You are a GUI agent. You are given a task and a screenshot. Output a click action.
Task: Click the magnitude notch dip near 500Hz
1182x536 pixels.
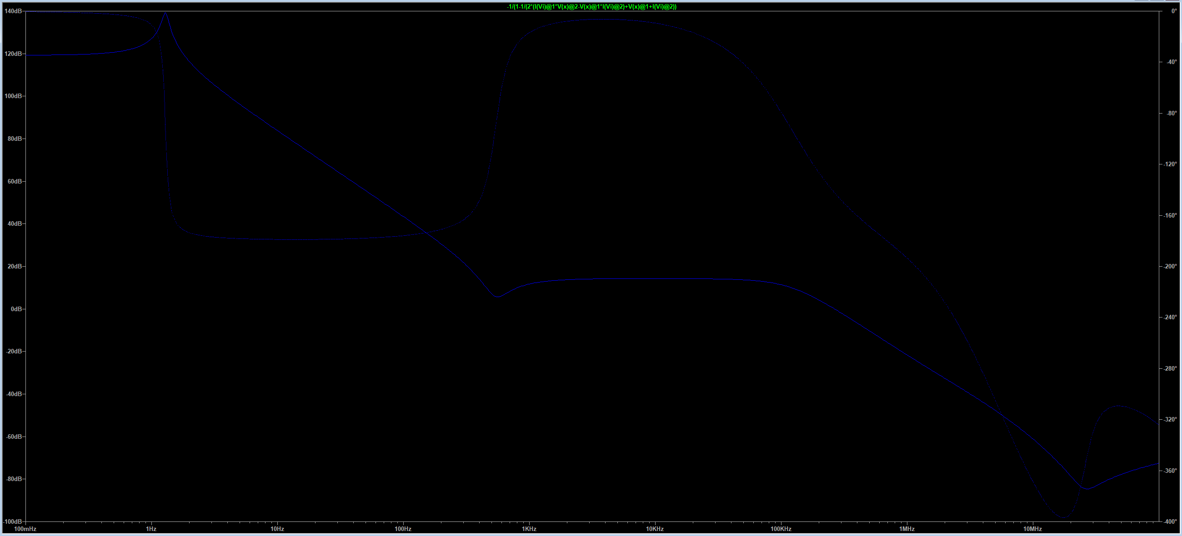497,297
